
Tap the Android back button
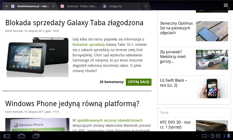pos(7,136)
